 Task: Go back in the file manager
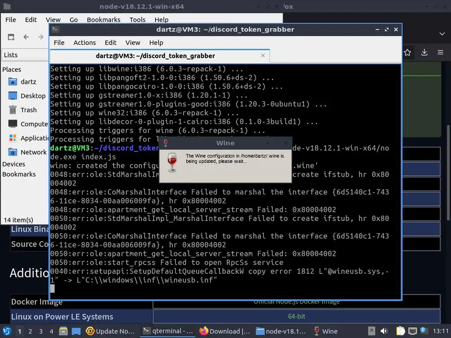[26, 37]
